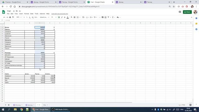
Task: Switch to the P&L sheet tab
Action: [45, 105]
